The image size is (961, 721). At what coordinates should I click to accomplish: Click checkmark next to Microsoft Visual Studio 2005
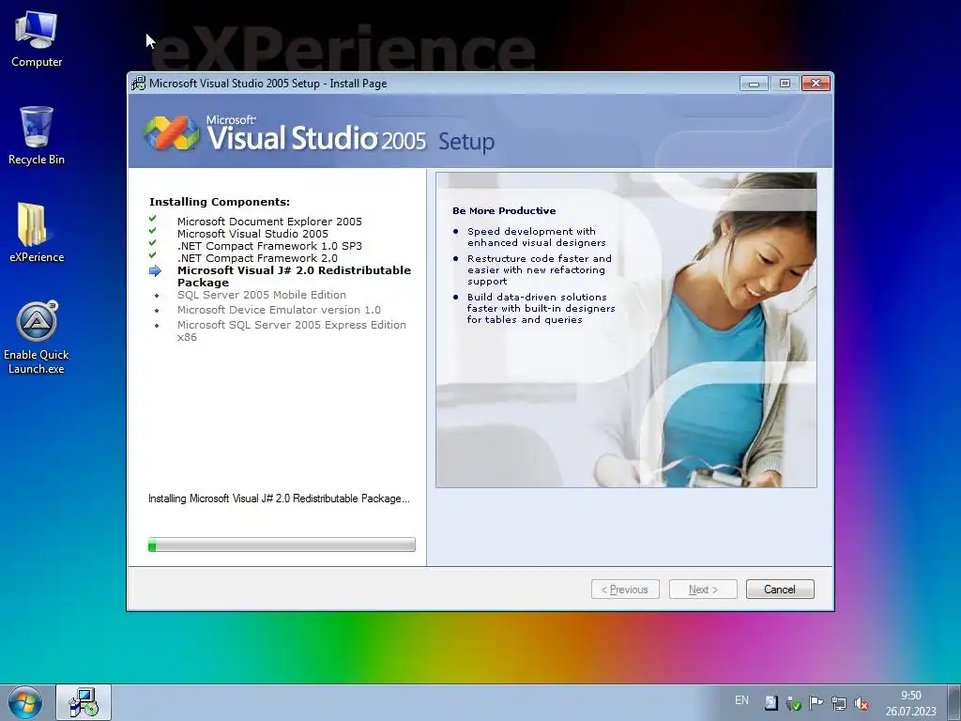153,231
